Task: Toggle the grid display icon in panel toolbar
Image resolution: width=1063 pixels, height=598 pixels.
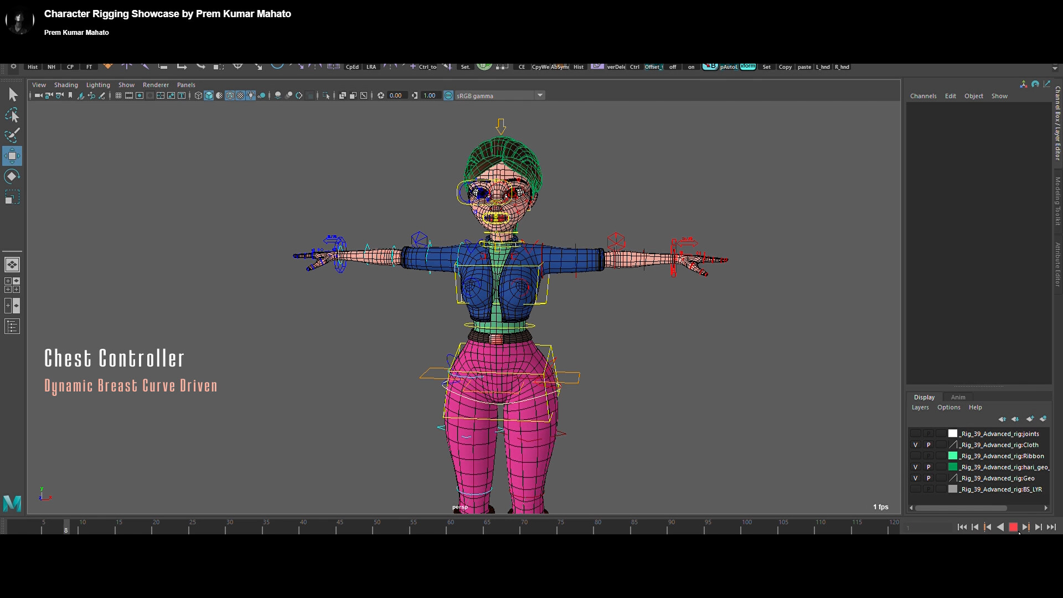Action: (x=118, y=95)
